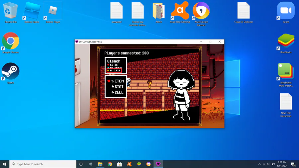Image resolution: width=299 pixels, height=168 pixels.
Task: Click the Type here to search box
Action: [x=43, y=164]
